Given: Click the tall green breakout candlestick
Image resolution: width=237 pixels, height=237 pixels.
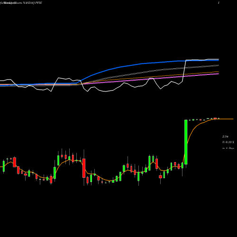Looking at the screenshot, I should (x=186, y=142).
